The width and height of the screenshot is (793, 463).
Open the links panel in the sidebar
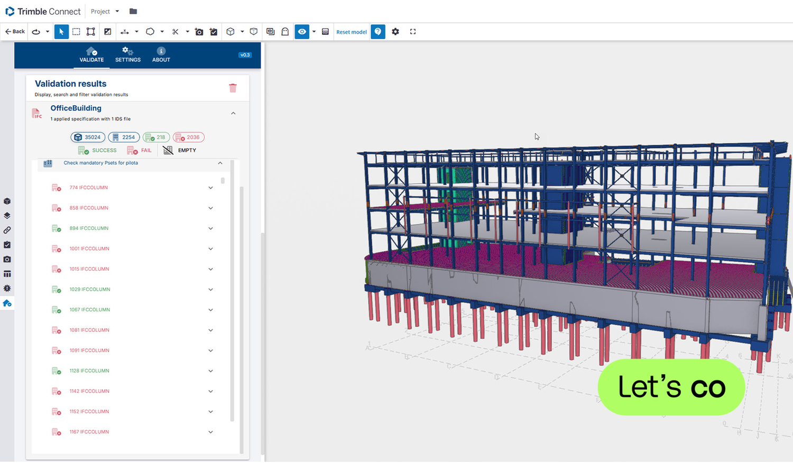tap(7, 230)
